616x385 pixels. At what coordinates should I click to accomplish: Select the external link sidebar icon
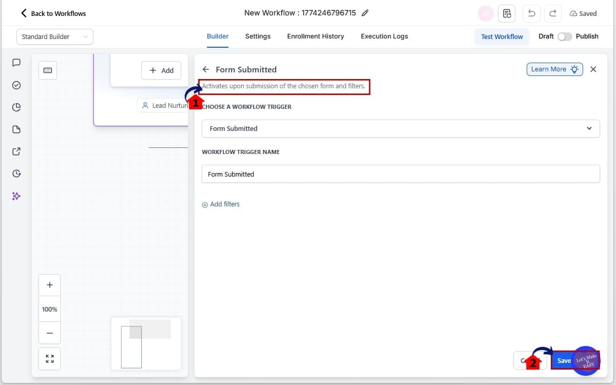click(16, 151)
